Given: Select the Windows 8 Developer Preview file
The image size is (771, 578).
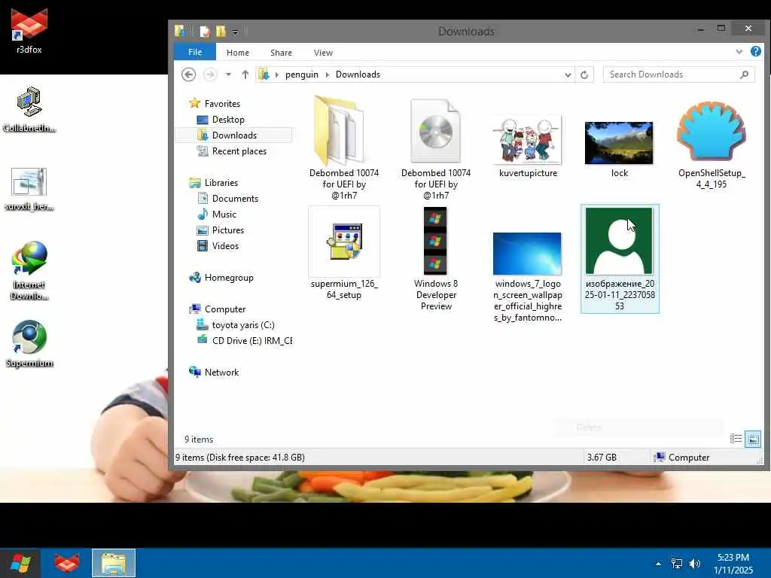Looking at the screenshot, I should [x=436, y=259].
